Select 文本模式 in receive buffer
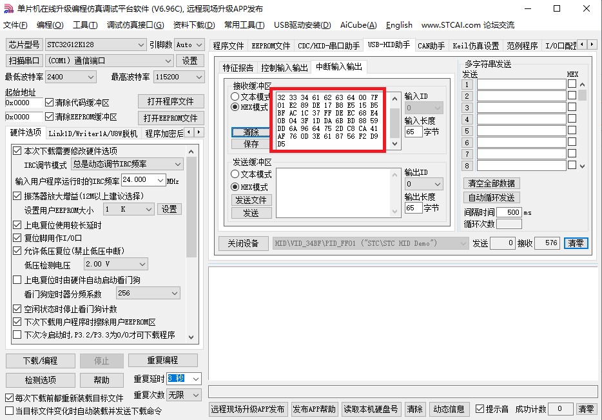This screenshot has width=602, height=420. tap(235, 97)
